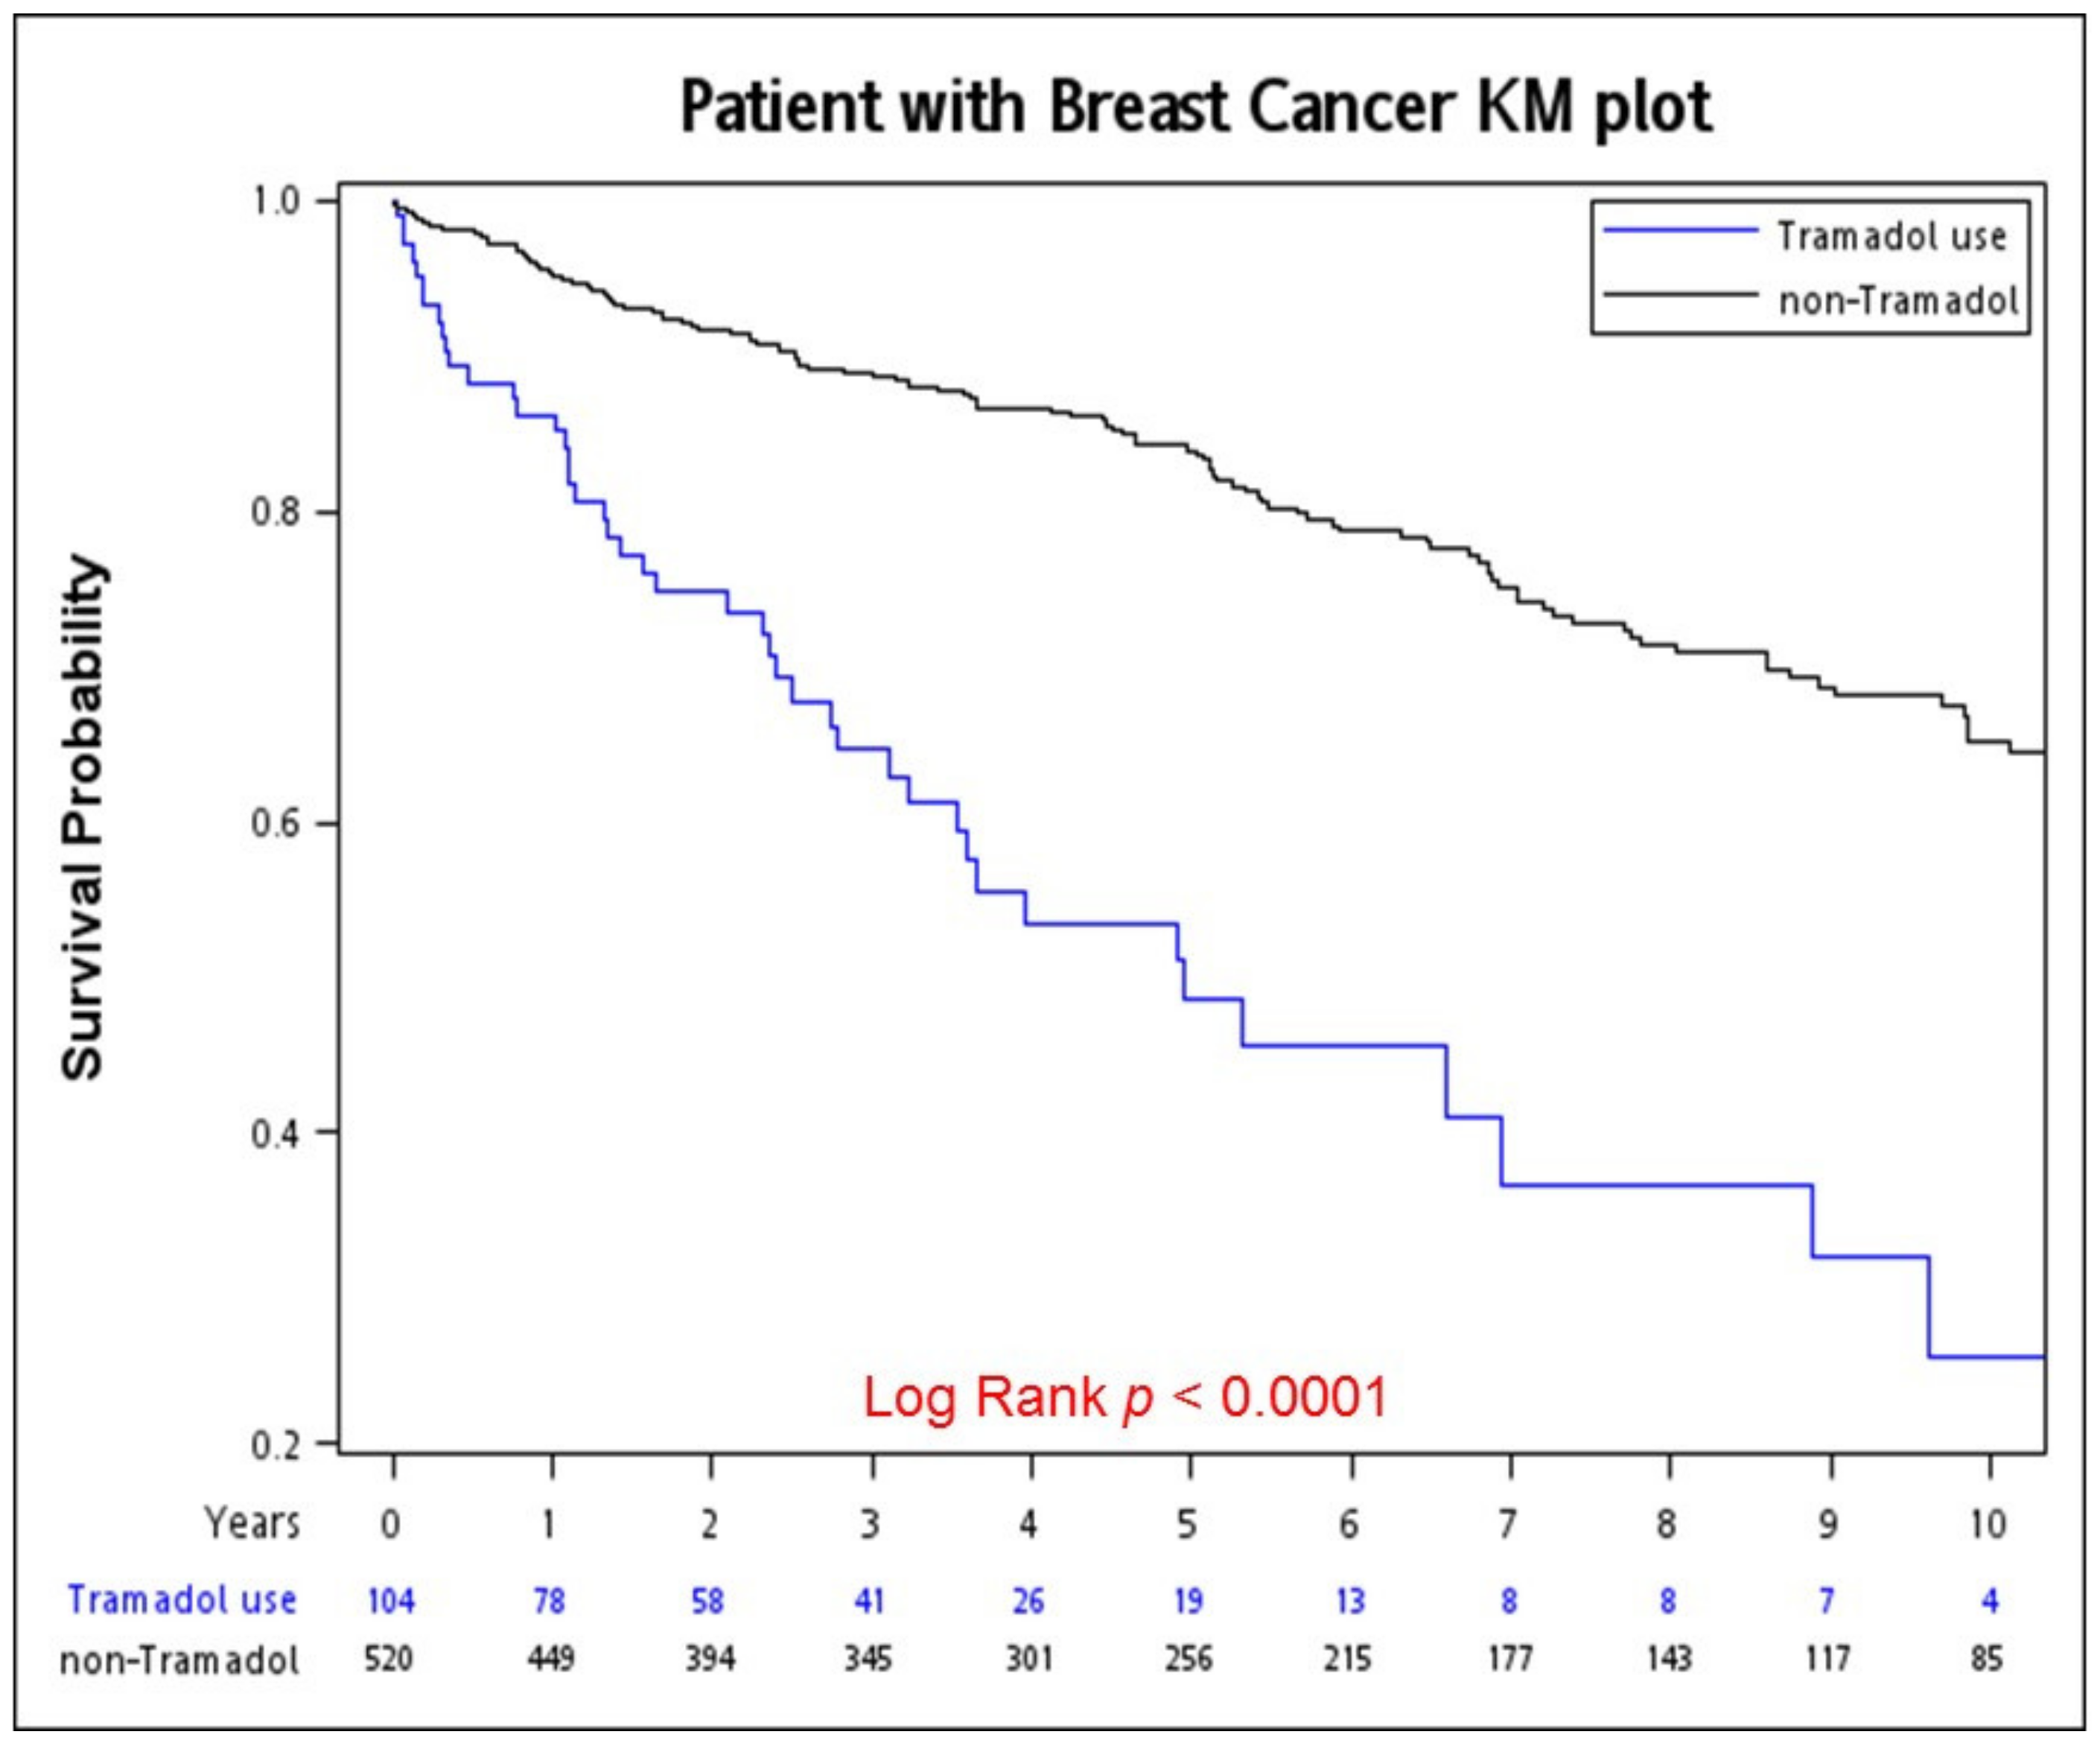Click the blue 'Tramadol use' risk table row label

181,1600
